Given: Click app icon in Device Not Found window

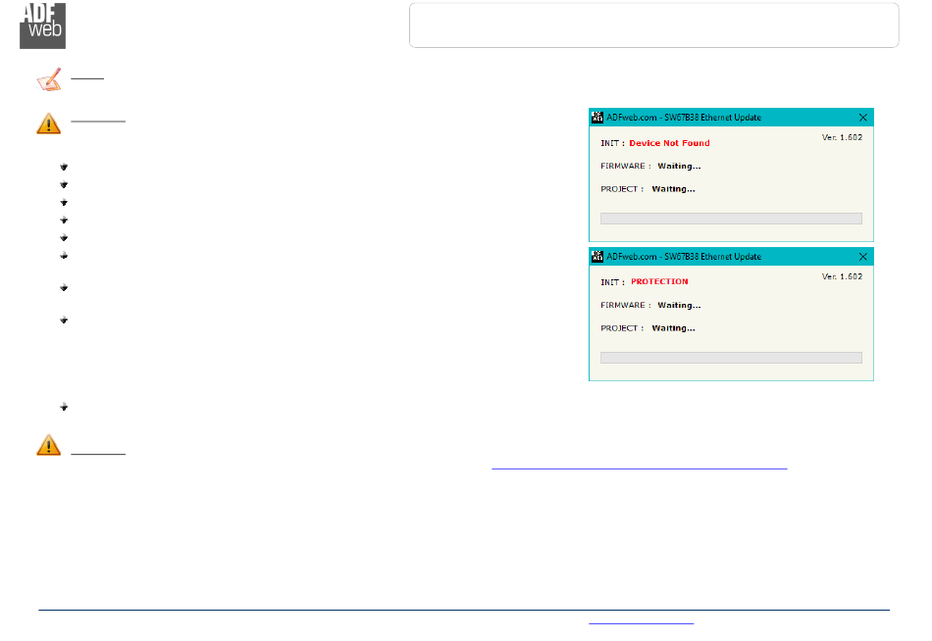Looking at the screenshot, I should (596, 117).
